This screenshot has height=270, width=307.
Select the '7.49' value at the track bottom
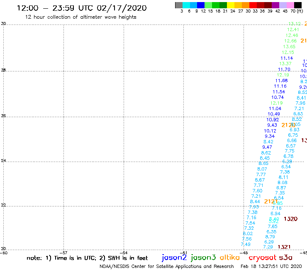coord(246,244)
